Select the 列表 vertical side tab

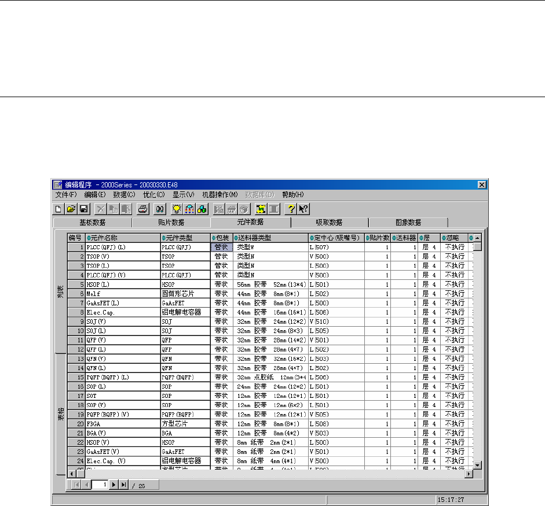(60, 291)
